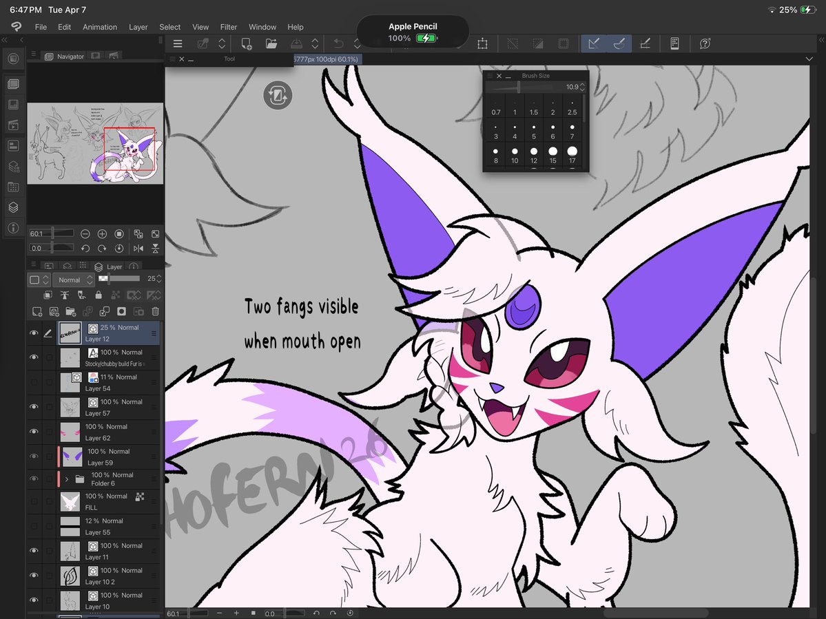Collapse right palette dock with double chevron
The width and height of the screenshot is (826, 619).
[821, 40]
